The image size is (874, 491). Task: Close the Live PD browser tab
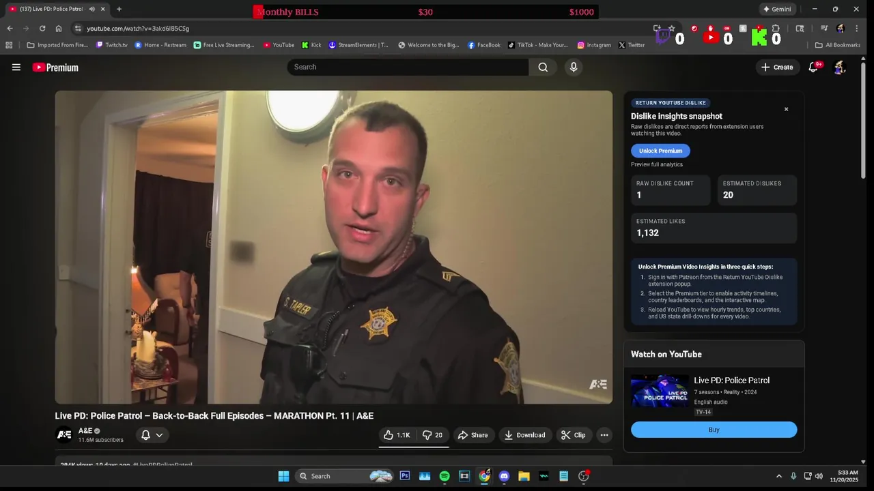coord(103,9)
